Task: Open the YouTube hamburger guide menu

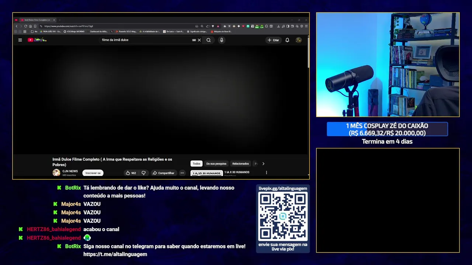Action: 20,40
